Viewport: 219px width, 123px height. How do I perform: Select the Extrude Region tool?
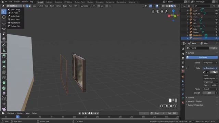(4, 56)
